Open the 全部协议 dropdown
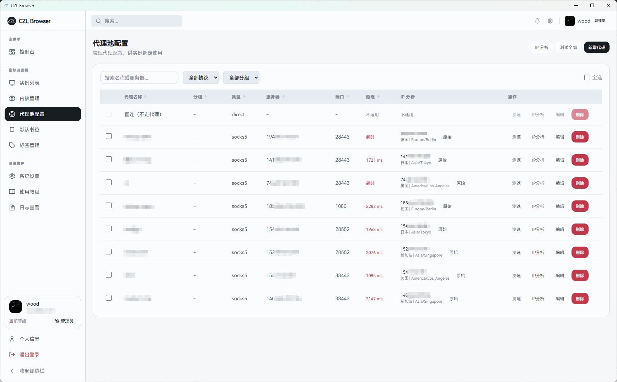This screenshot has height=382, width=617. (201, 77)
